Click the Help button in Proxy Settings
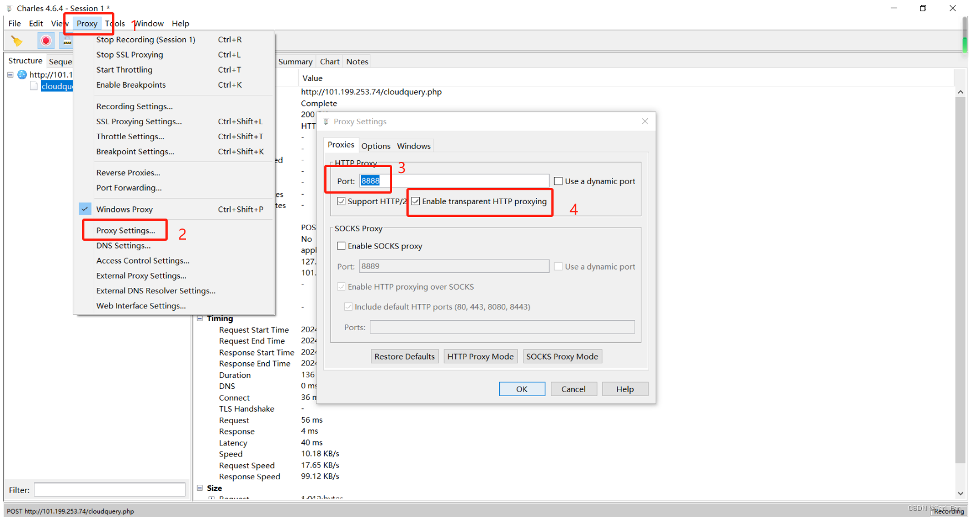Image resolution: width=970 pixels, height=517 pixels. pos(625,389)
